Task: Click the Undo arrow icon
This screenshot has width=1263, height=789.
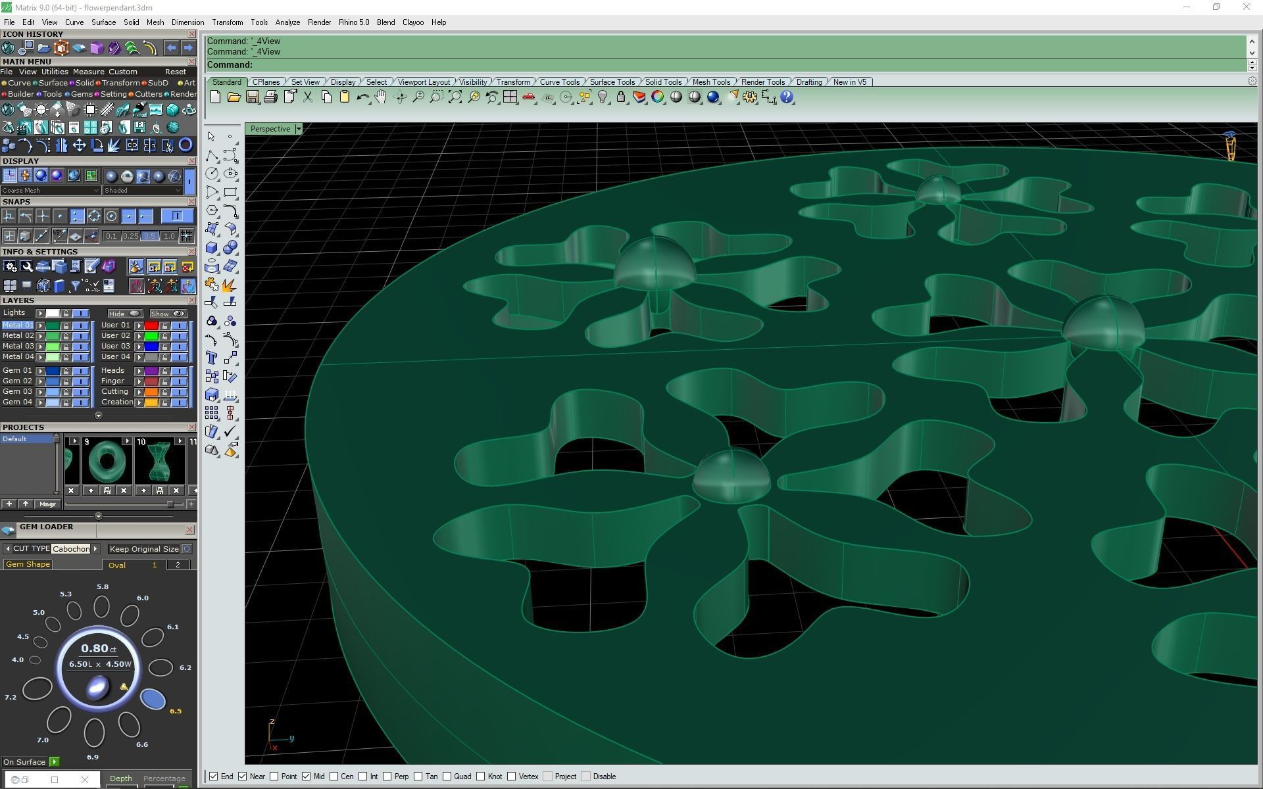Action: tap(362, 97)
